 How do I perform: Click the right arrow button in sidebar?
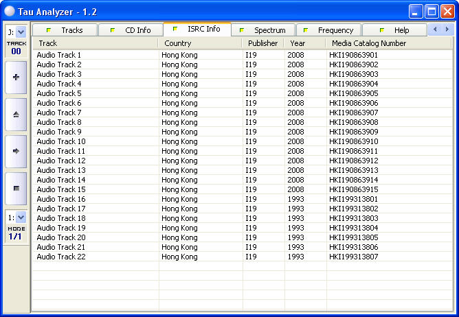pyautogui.click(x=16, y=151)
